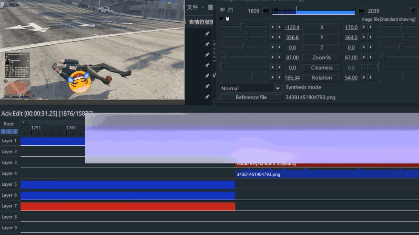Viewport: 419px width, 235px height.
Task: Click the left Rotation slider handle
Action: (x=253, y=77)
